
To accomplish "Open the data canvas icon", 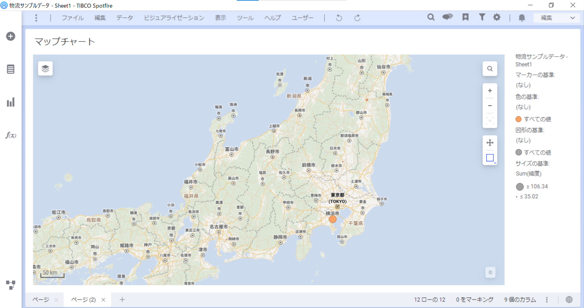I will [x=11, y=285].
